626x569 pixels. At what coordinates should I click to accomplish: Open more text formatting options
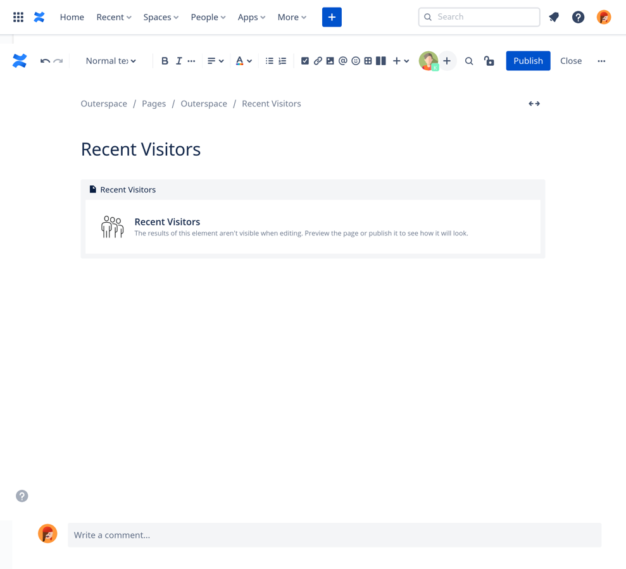pyautogui.click(x=192, y=61)
